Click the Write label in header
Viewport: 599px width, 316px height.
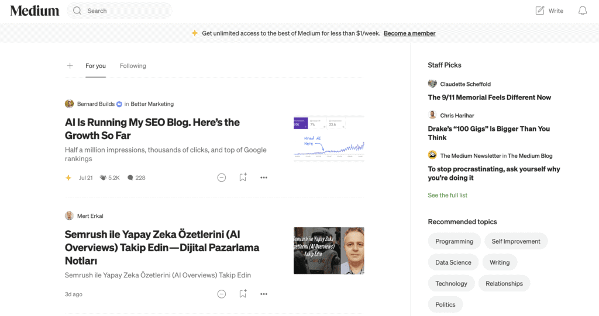click(x=556, y=11)
